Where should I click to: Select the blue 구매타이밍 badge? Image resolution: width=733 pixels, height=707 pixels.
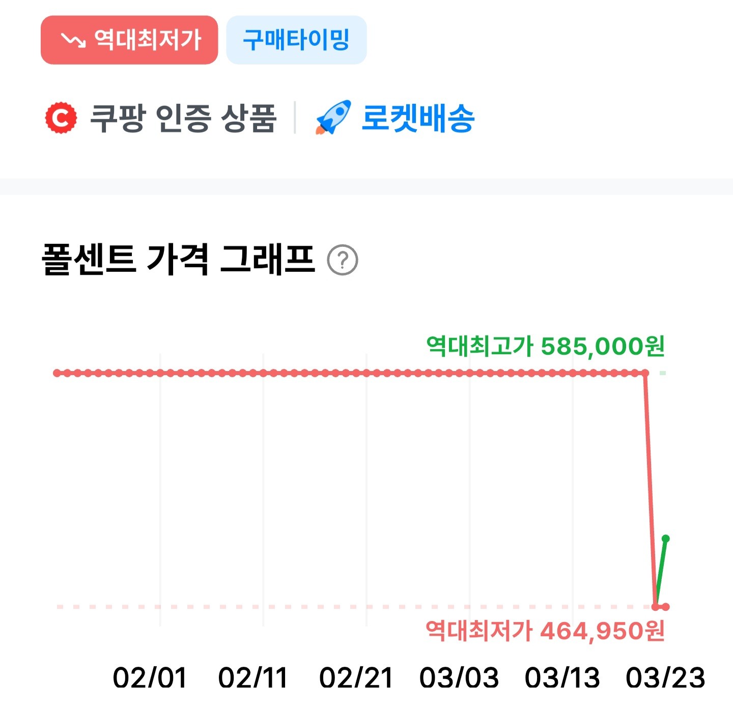point(296,40)
